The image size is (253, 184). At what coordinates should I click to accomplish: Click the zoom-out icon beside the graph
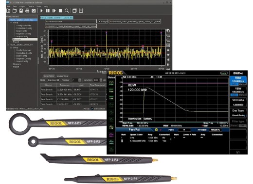tap(168, 40)
